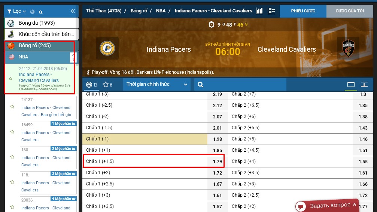Image resolution: width=377 pixels, height=212 pixels.
Task: Click the table hockey icon
Action: pyautogui.click(x=10, y=34)
